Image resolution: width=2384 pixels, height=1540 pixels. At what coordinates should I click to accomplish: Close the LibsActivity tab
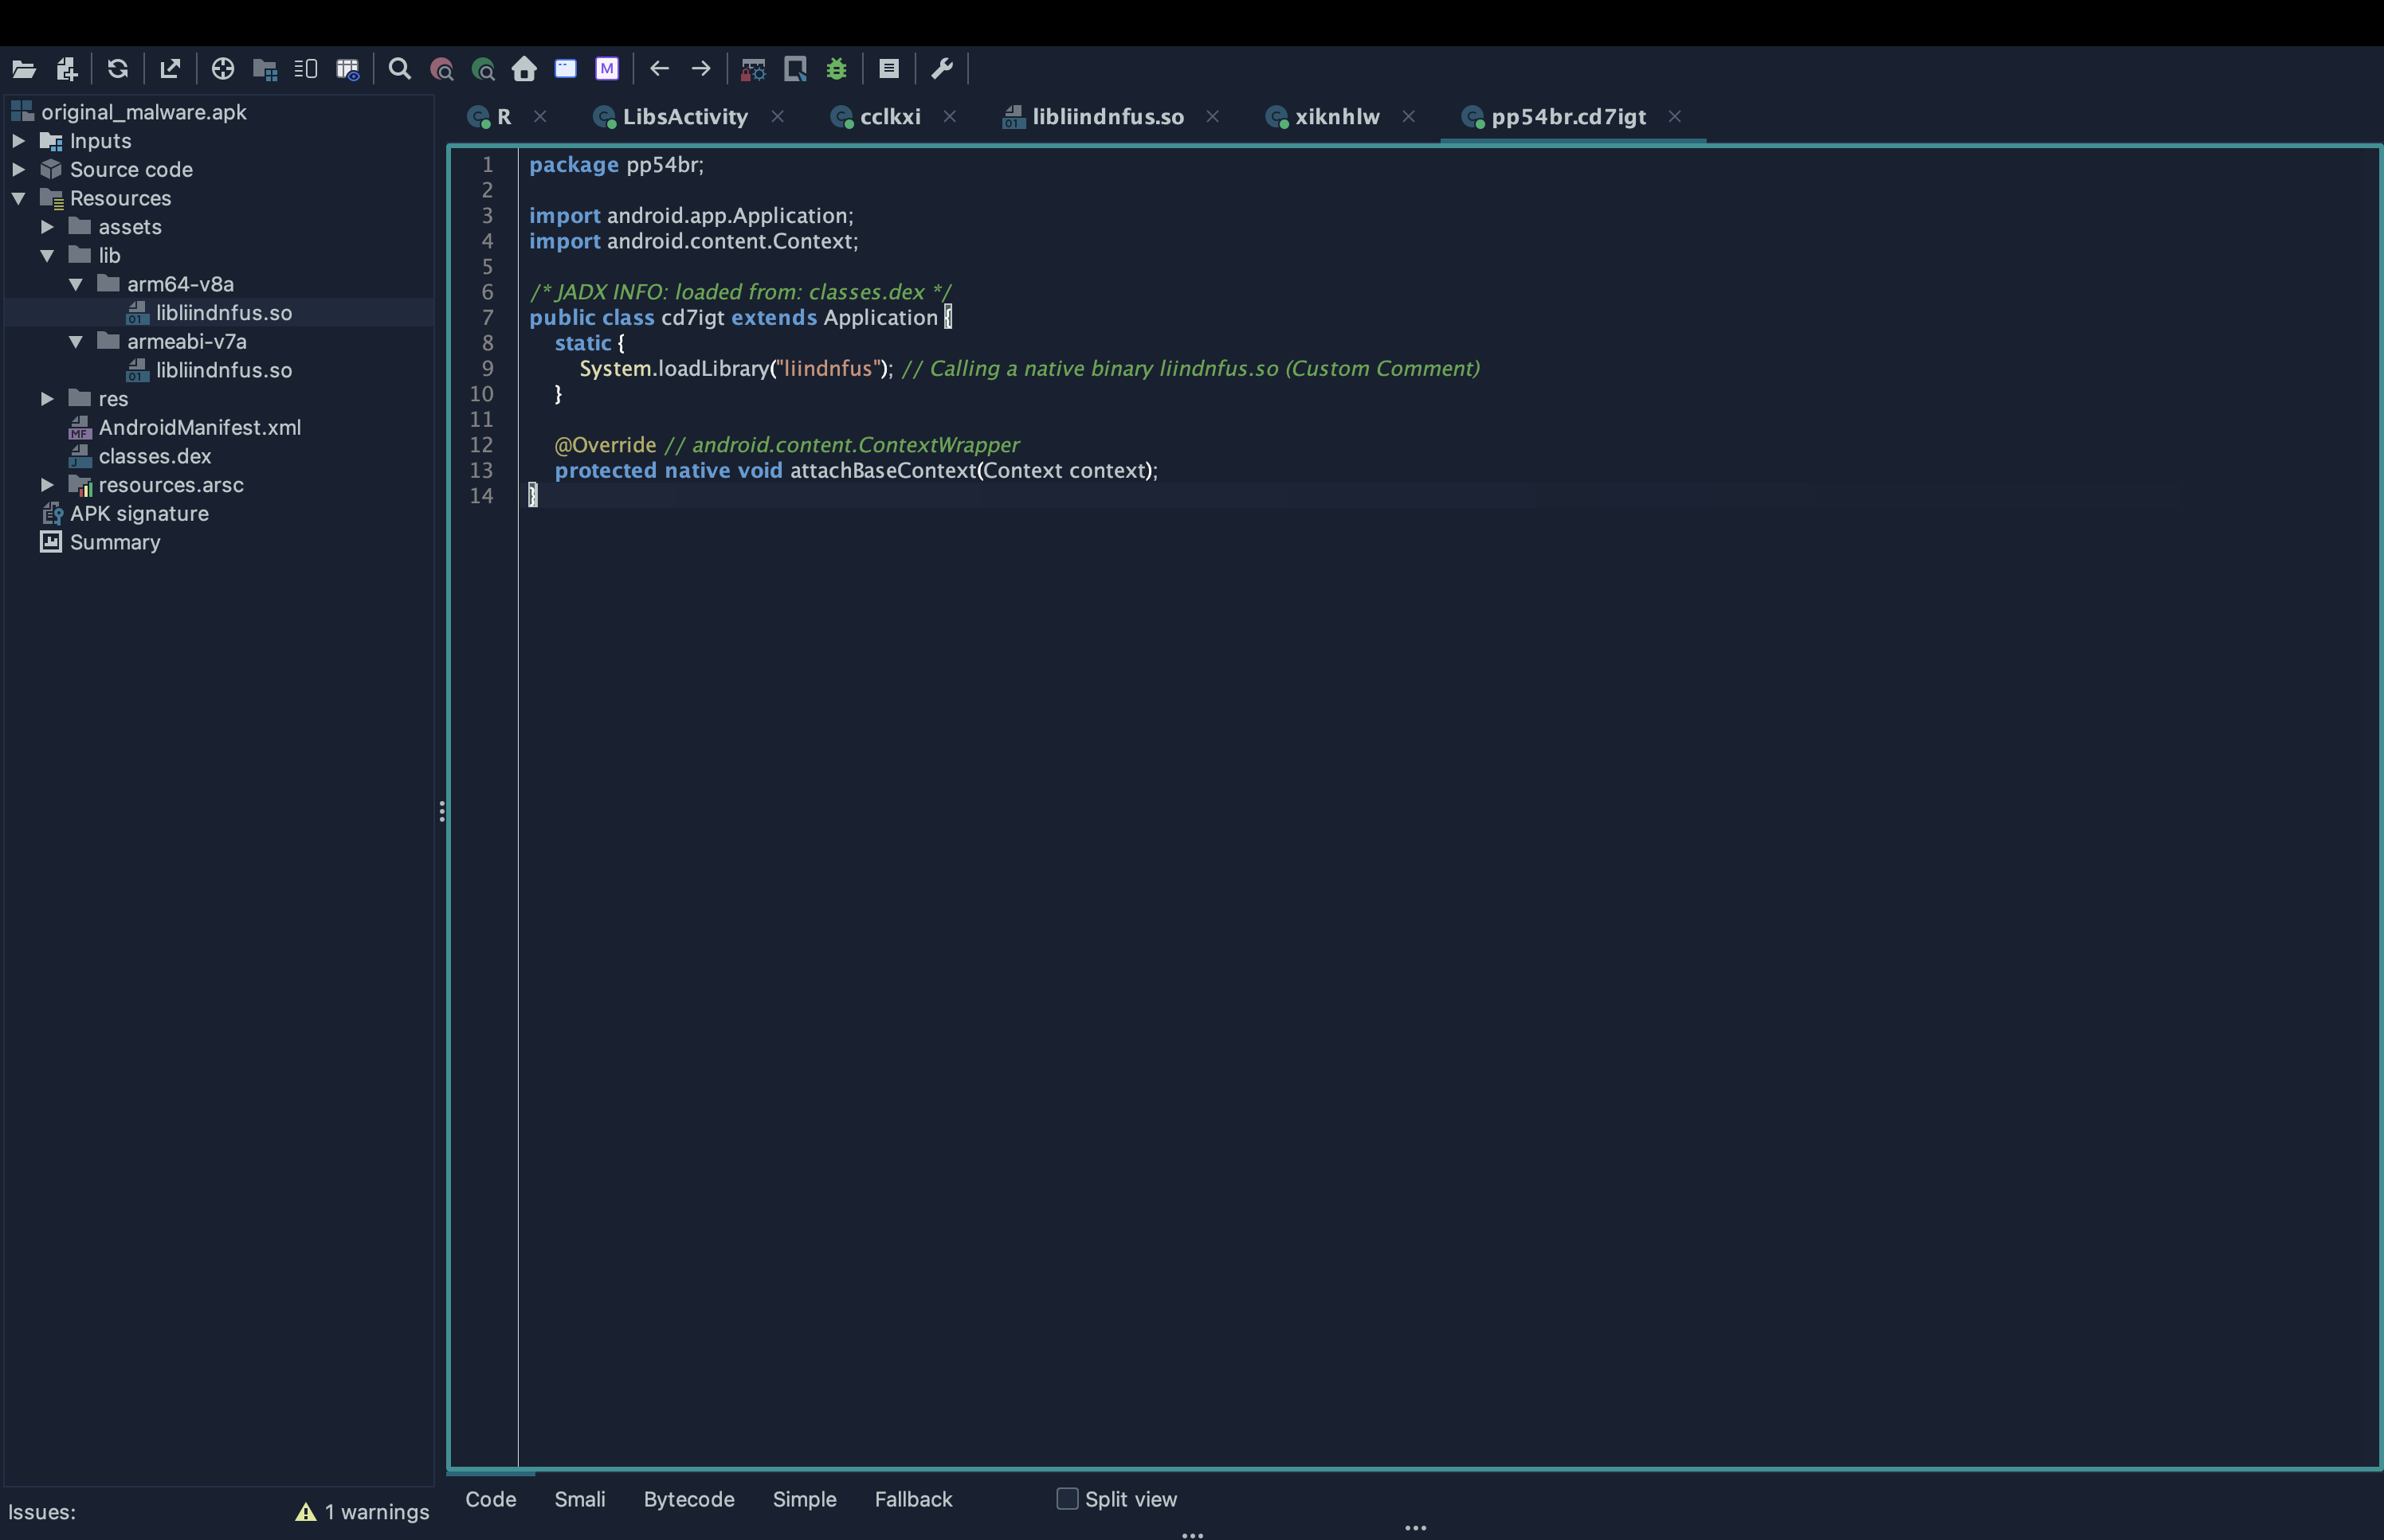[x=778, y=117]
